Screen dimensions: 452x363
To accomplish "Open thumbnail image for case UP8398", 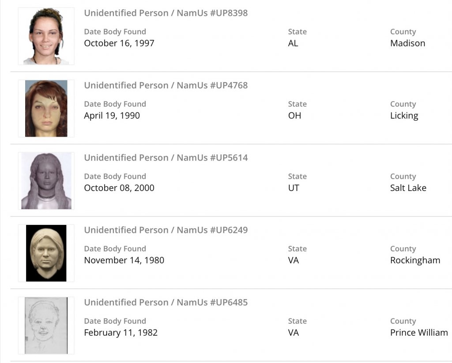I will click(46, 36).
